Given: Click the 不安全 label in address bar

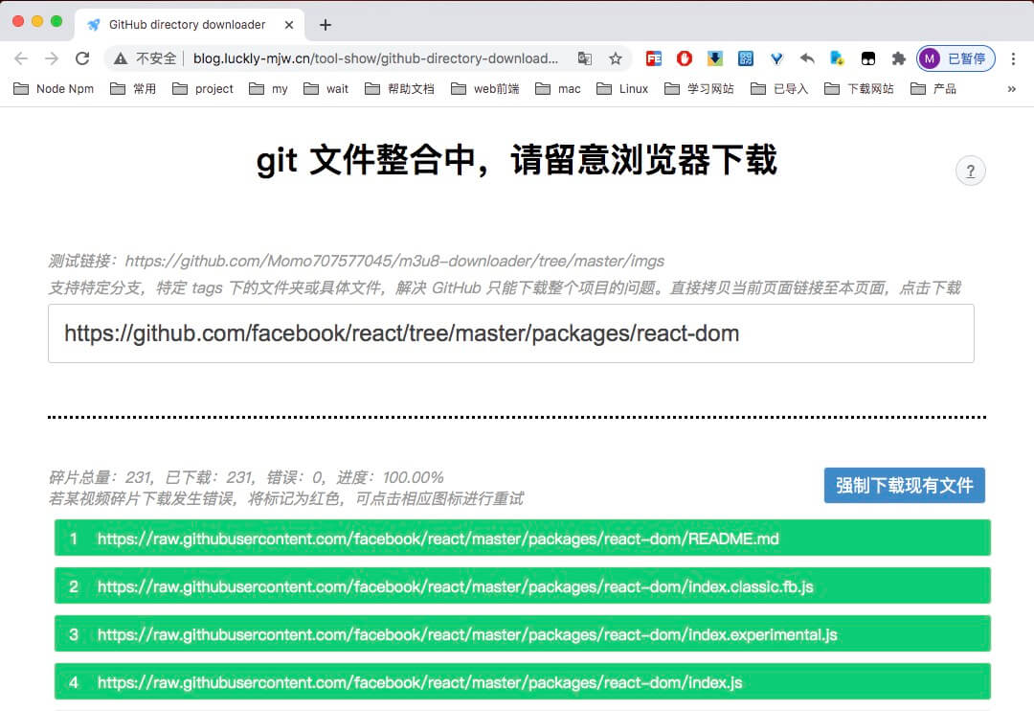Looking at the screenshot, I should pyautogui.click(x=156, y=58).
